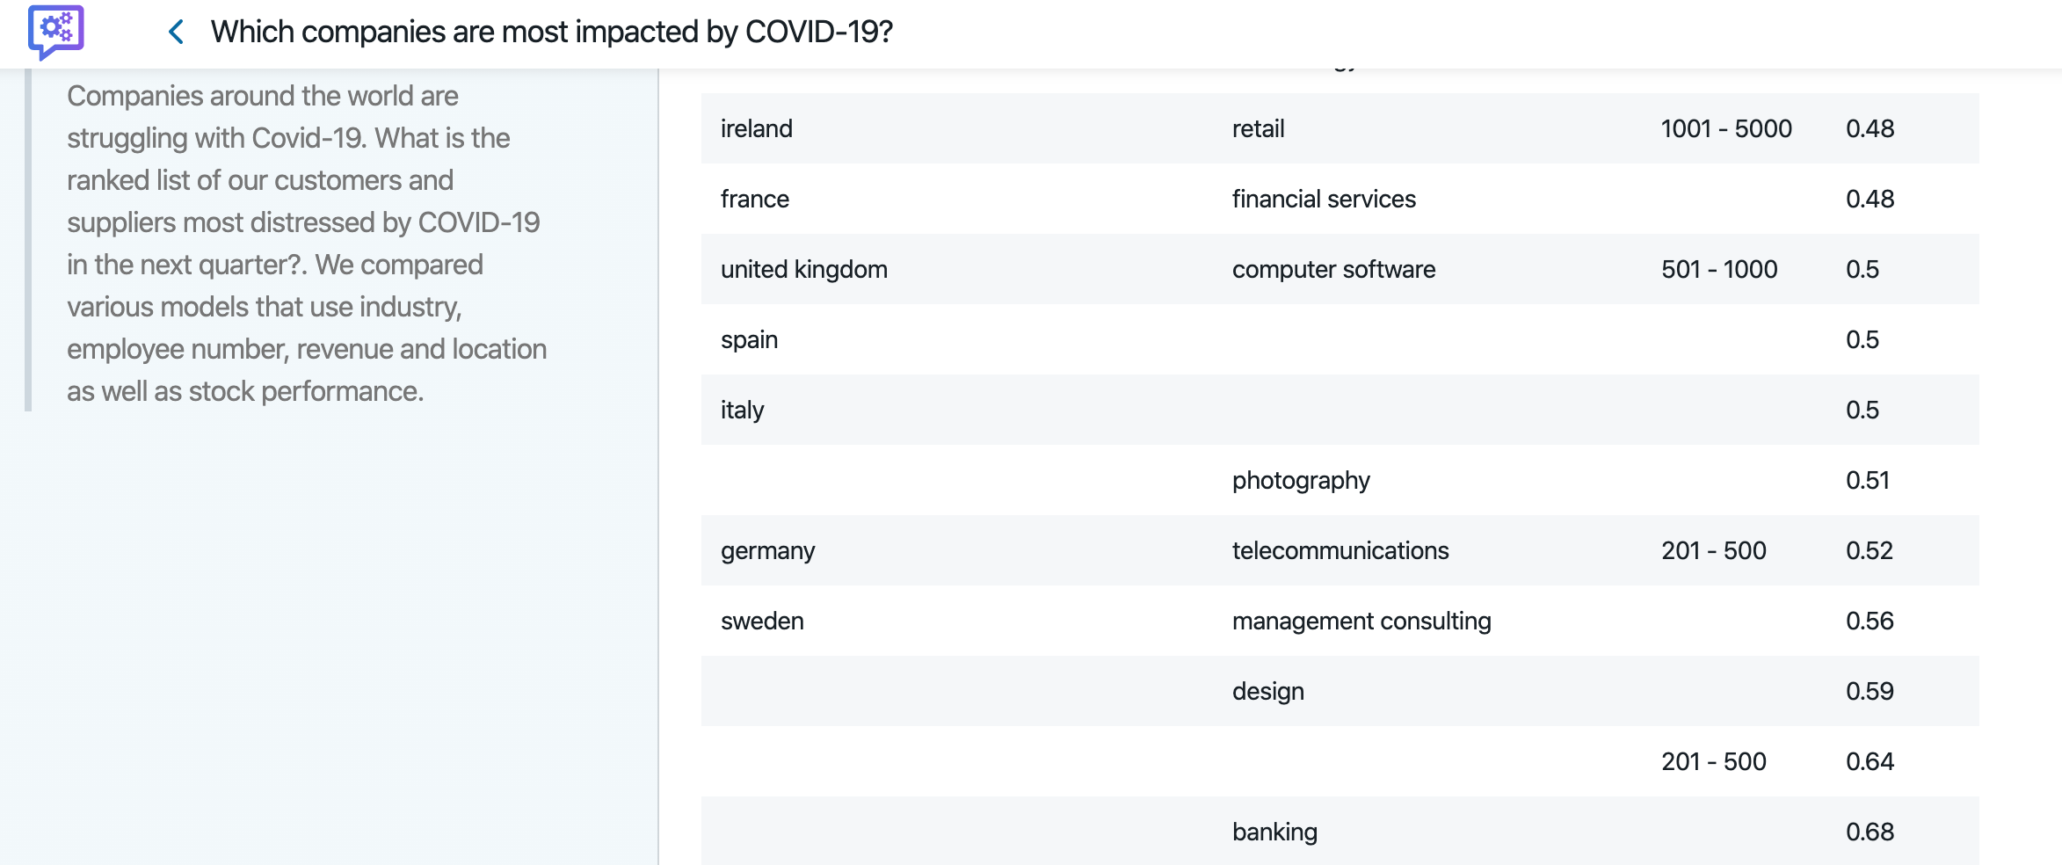
Task: Click the financial services cell
Action: click(x=1323, y=200)
